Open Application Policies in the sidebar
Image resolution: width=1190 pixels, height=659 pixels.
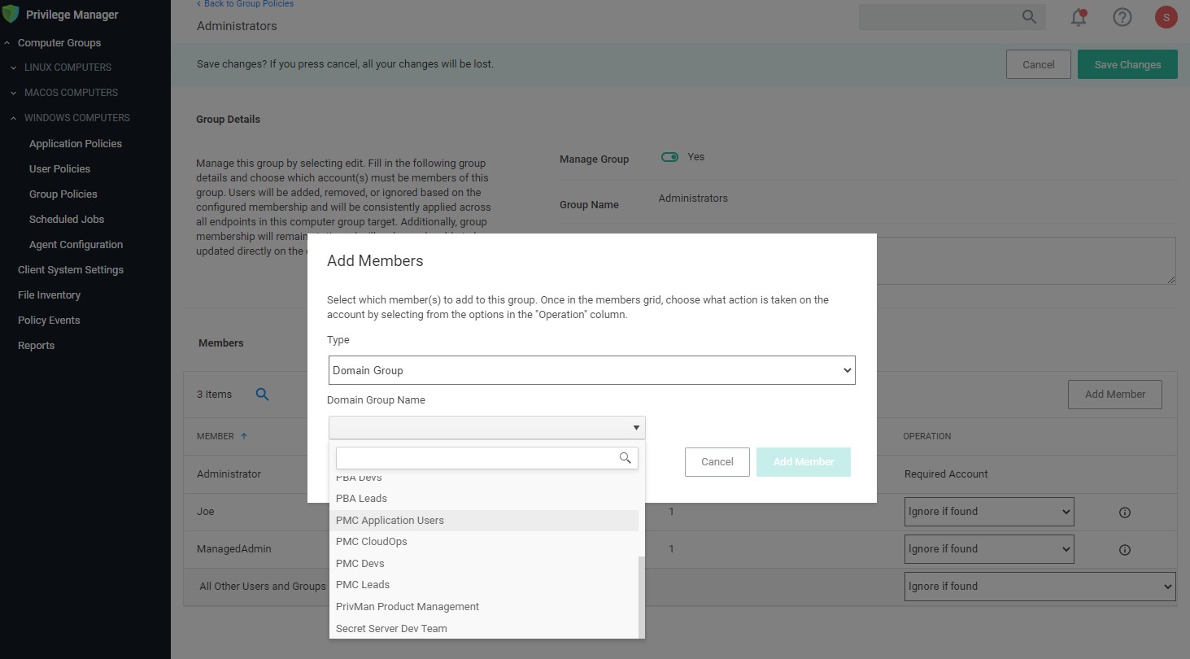[x=76, y=143]
